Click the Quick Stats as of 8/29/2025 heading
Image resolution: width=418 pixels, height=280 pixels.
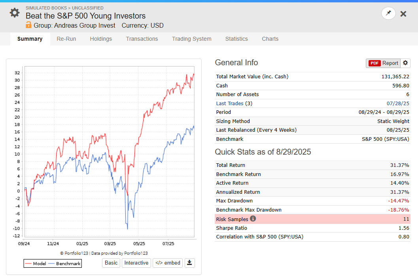tap(263, 152)
